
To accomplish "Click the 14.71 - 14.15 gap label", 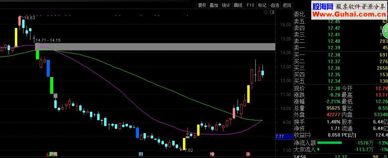I will (x=48, y=40).
